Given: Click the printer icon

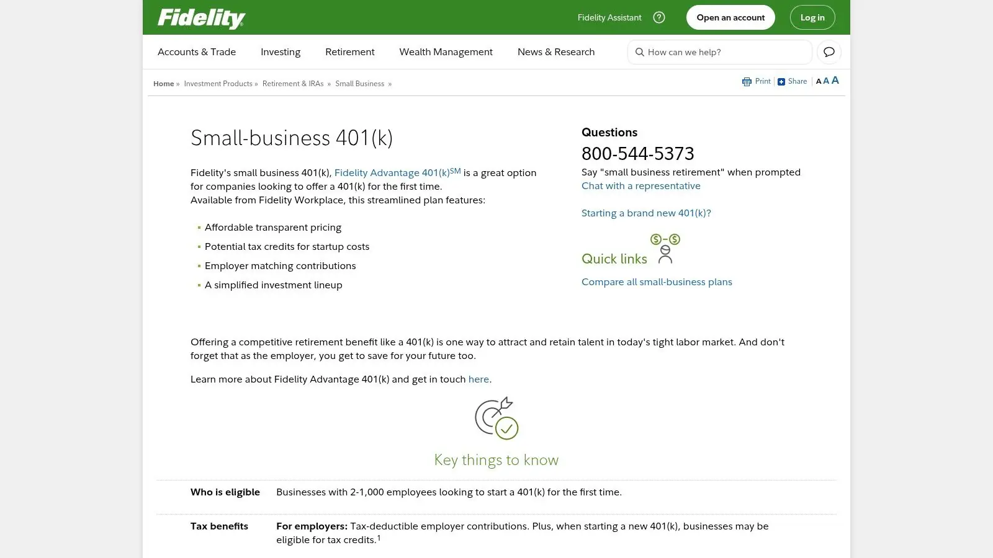Looking at the screenshot, I should coord(747,82).
